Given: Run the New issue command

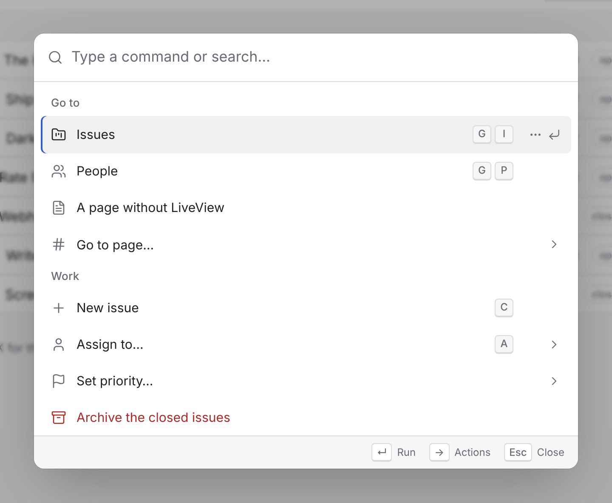Looking at the screenshot, I should (306, 308).
